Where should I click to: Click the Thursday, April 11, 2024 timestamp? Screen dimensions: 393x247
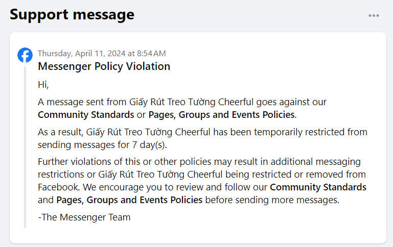point(102,53)
